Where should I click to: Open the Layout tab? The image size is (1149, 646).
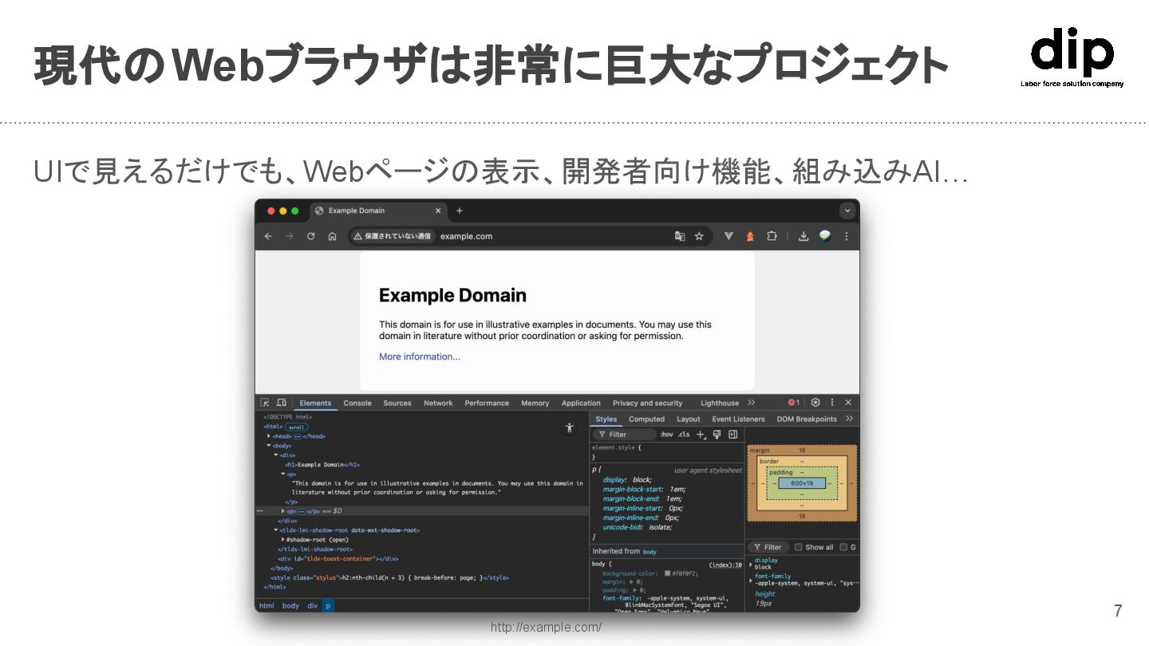pos(688,420)
